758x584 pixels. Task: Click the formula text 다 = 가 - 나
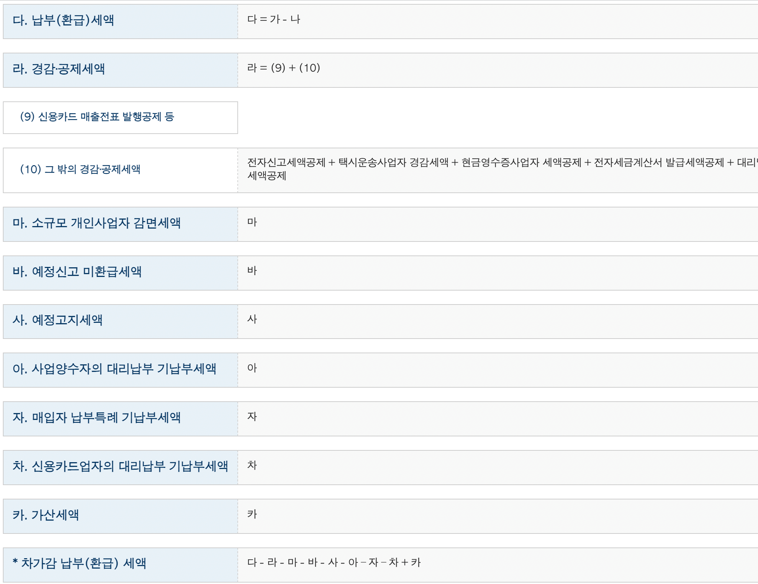click(x=274, y=19)
